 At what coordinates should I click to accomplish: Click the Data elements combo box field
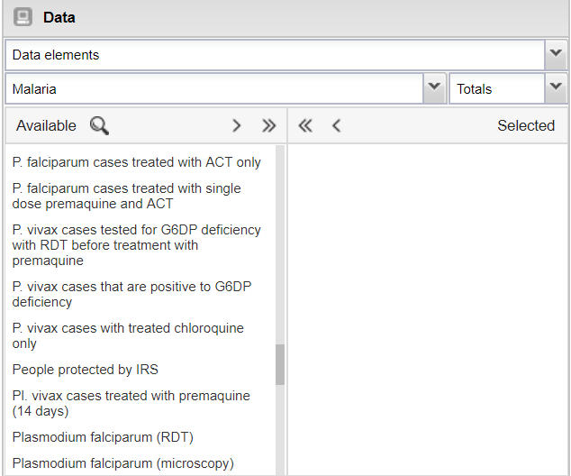click(x=274, y=54)
